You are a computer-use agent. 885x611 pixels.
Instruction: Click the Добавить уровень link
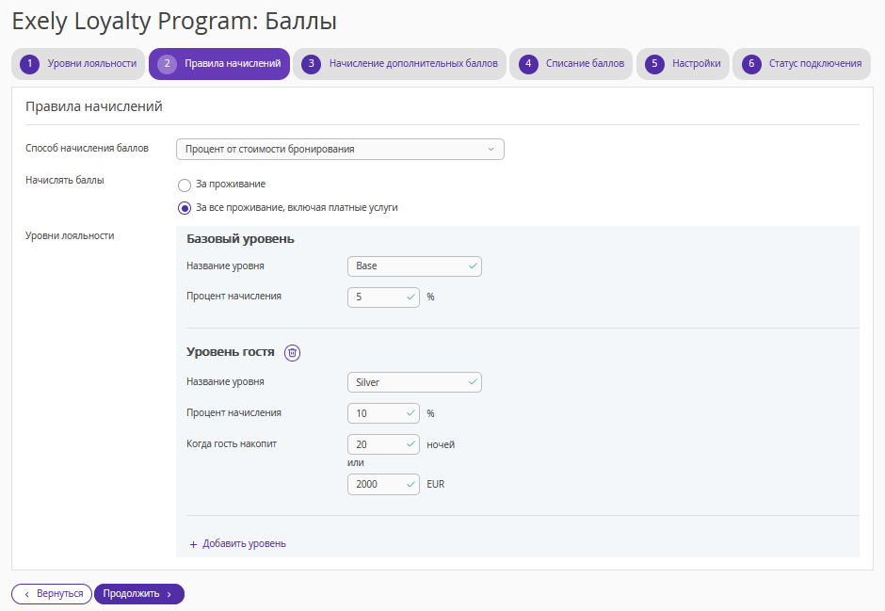click(244, 544)
